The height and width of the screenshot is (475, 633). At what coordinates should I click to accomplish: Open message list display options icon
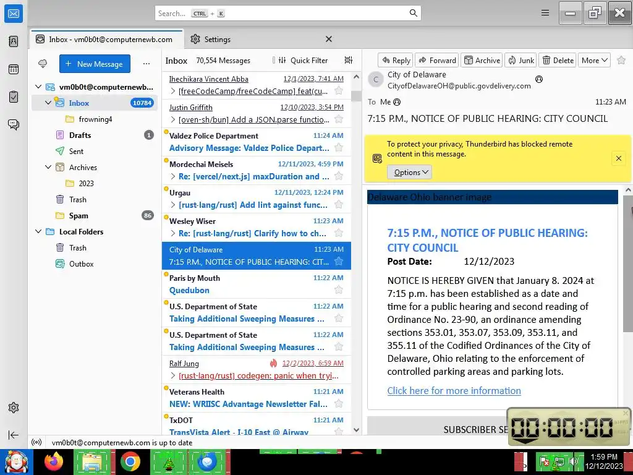tap(349, 60)
